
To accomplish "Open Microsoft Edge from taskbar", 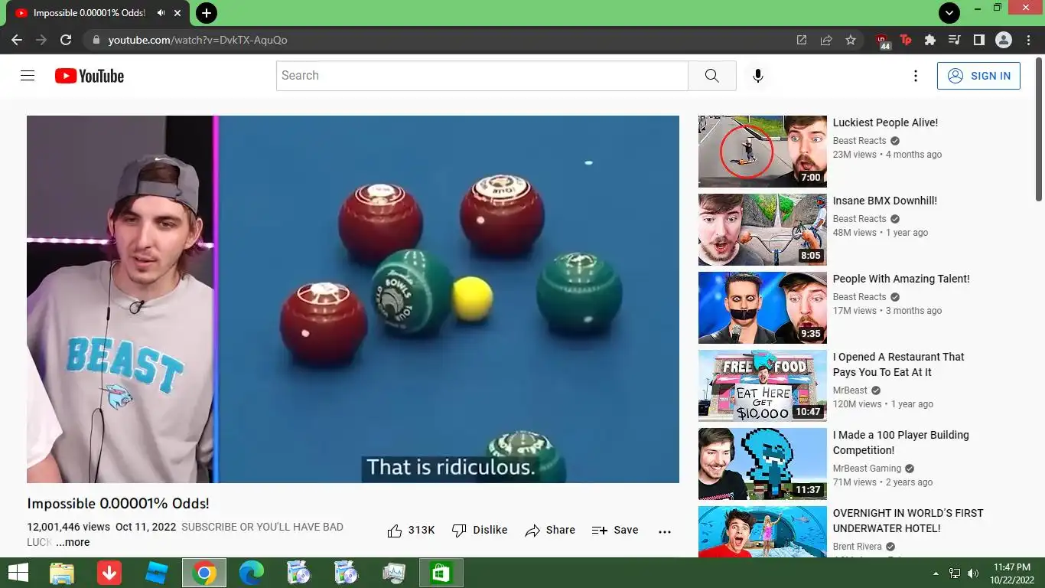I will coord(252,573).
